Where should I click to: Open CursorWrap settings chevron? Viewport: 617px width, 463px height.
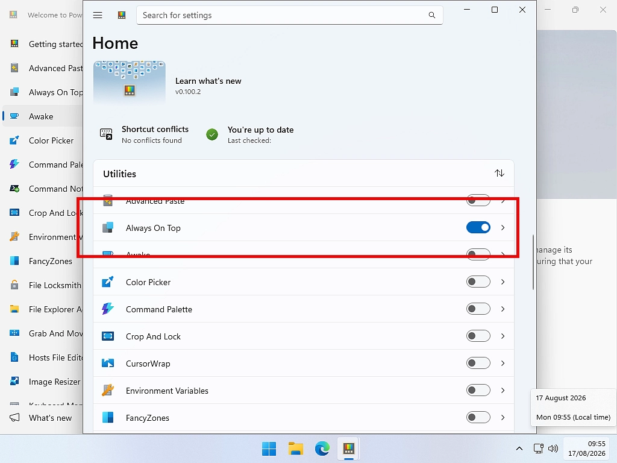coord(503,363)
